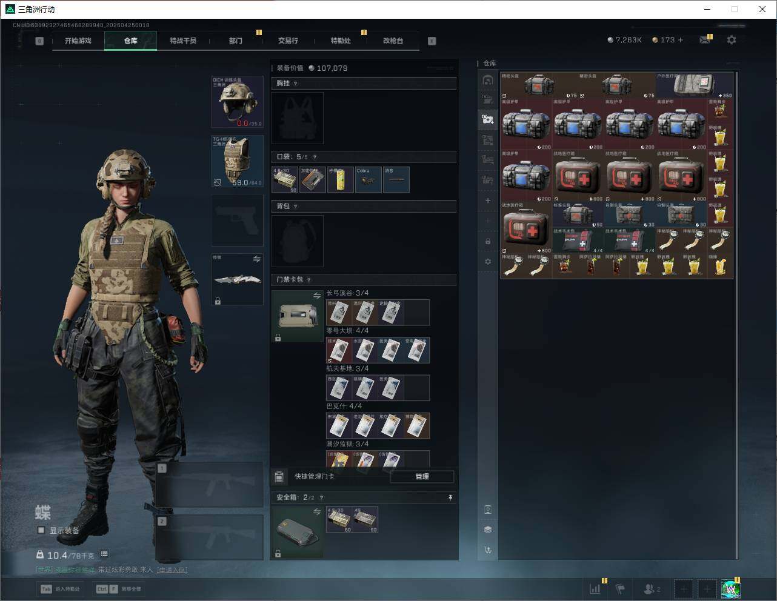
Task: Open the 部门 tab
Action: 236,41
